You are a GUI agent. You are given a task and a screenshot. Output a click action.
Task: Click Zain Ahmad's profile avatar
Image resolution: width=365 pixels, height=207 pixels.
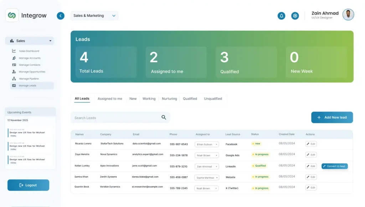pyautogui.click(x=348, y=15)
